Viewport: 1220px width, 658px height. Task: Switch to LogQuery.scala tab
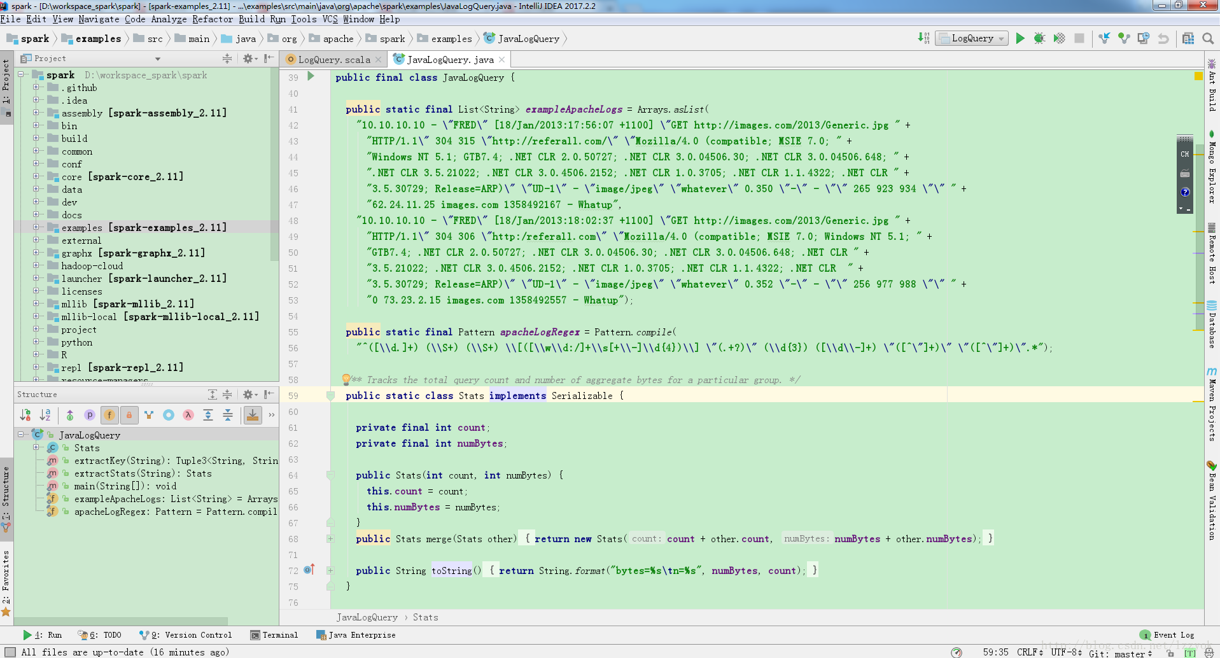coord(334,60)
